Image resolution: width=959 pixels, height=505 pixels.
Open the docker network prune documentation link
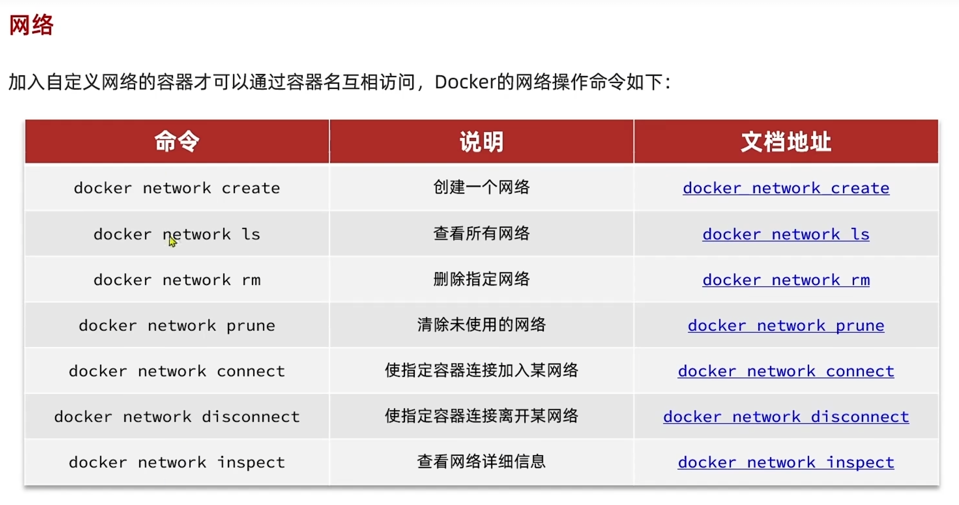click(786, 326)
